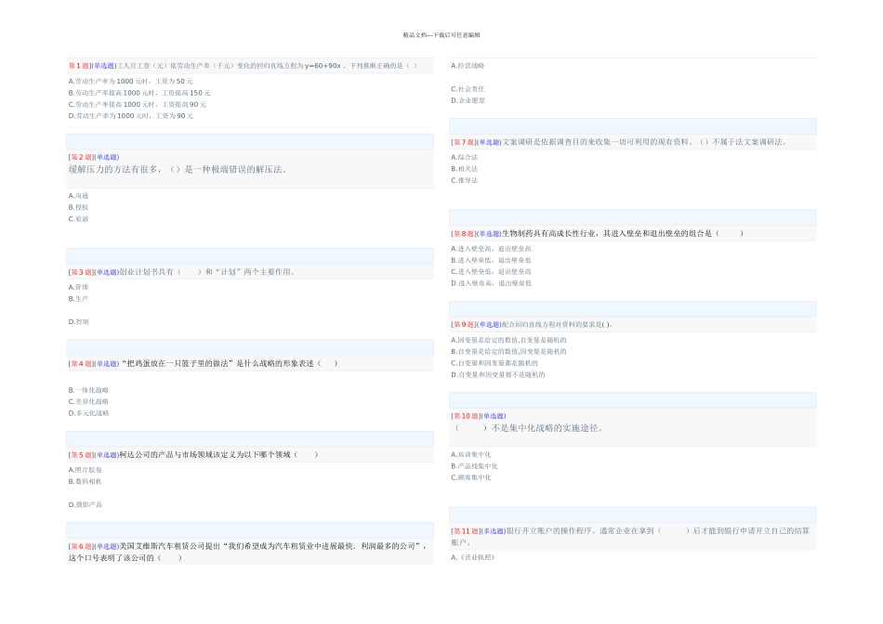Pick option C 旅游 in question 2
The image size is (883, 624).
79,219
